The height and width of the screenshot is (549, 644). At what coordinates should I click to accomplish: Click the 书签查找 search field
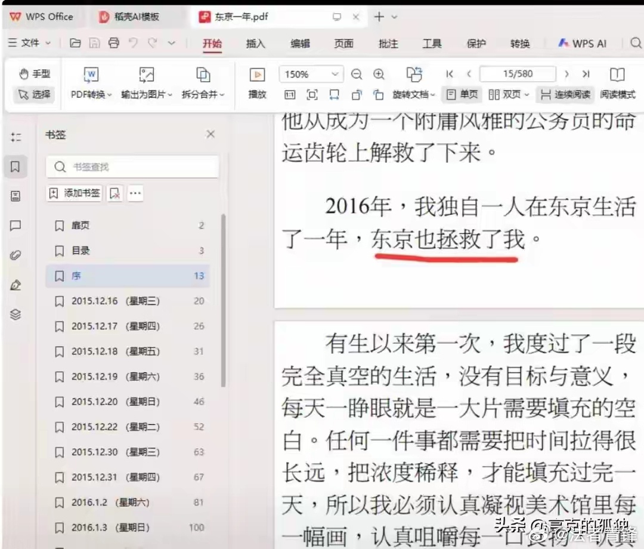pos(132,167)
